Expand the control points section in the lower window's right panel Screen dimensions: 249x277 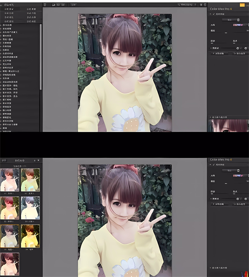[x=211, y=199]
